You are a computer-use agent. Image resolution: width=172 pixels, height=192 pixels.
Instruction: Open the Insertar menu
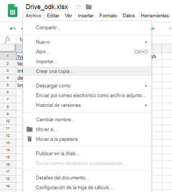click(x=85, y=16)
